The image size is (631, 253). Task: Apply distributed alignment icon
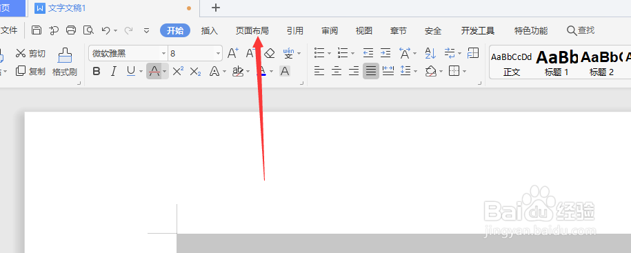(x=388, y=71)
